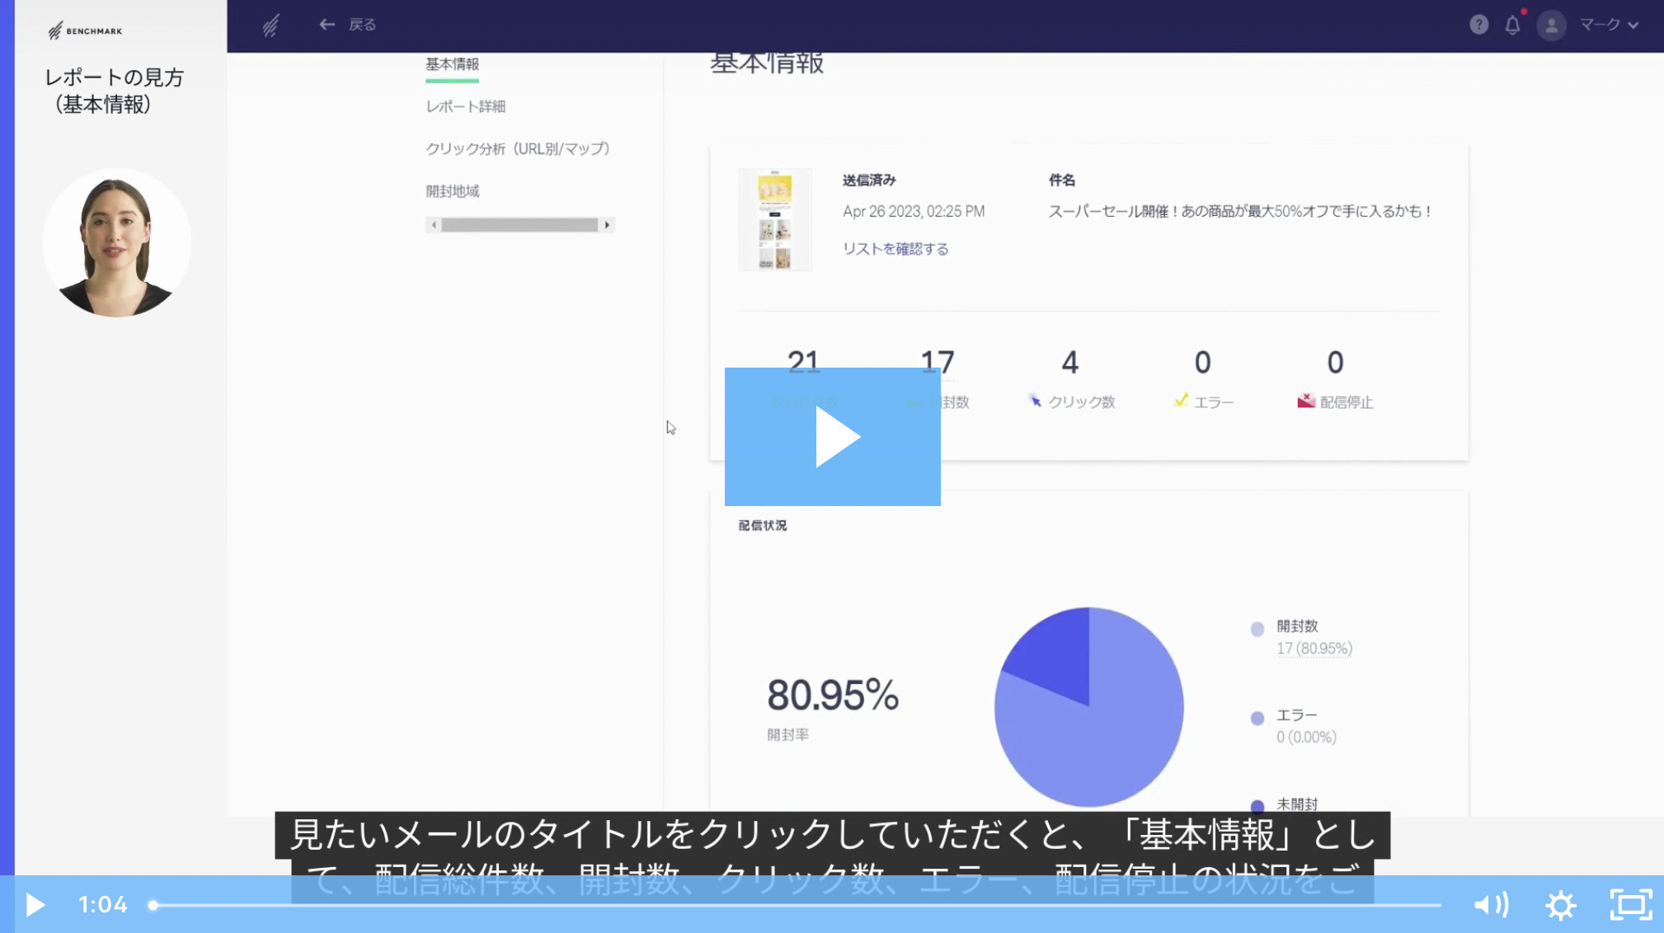Seek on the video progress bar
Image resolution: width=1664 pixels, height=933 pixels.
click(x=796, y=905)
